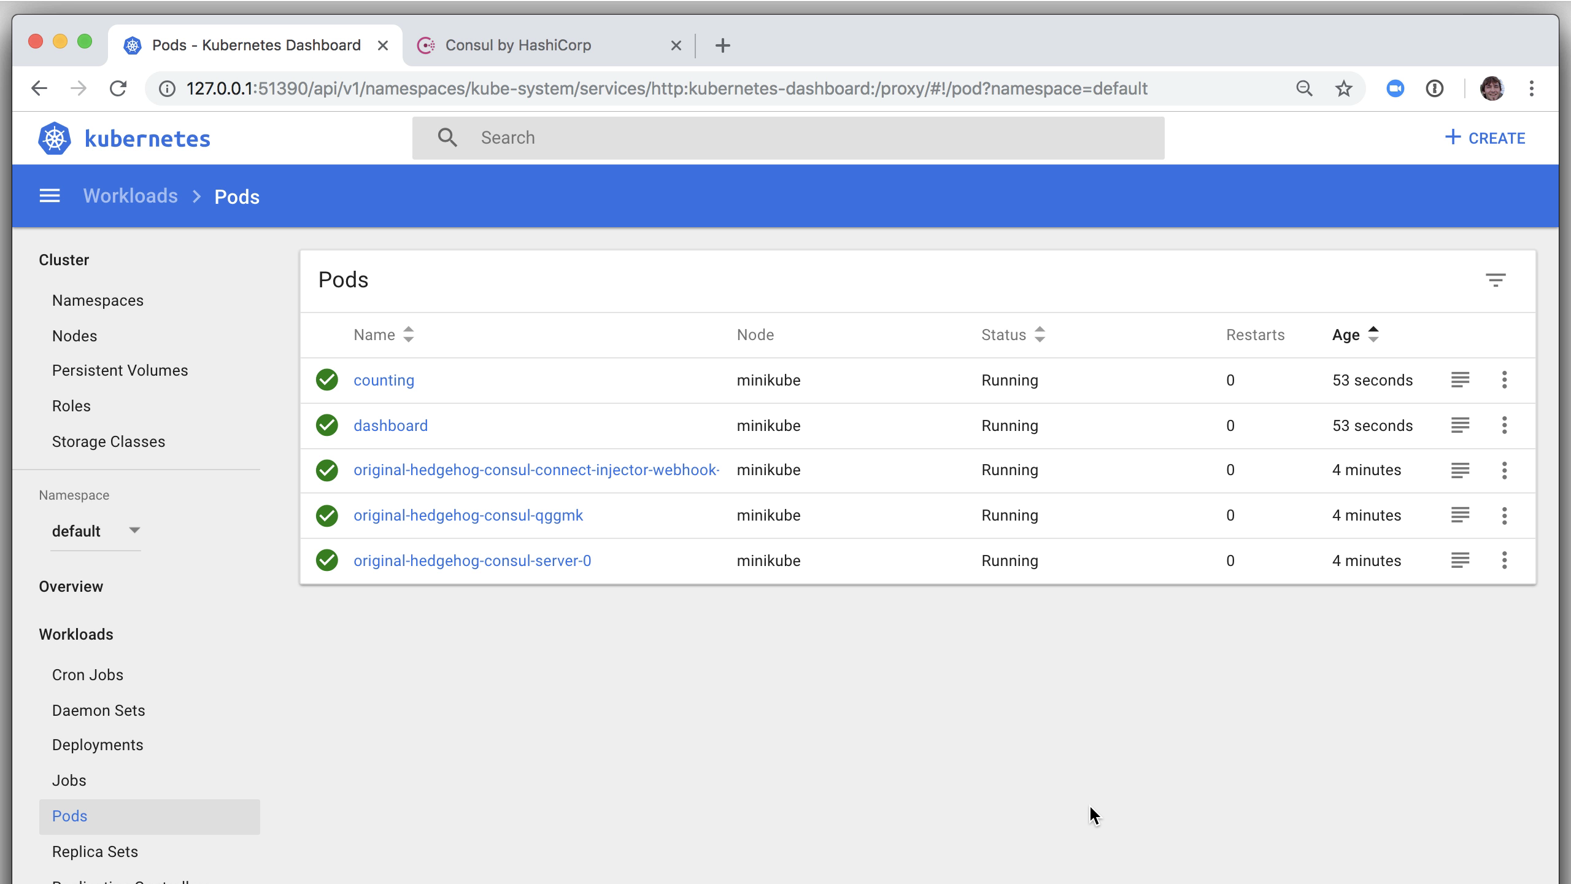1571x884 pixels.
Task: Open the hamburger navigation menu icon
Action: click(50, 196)
